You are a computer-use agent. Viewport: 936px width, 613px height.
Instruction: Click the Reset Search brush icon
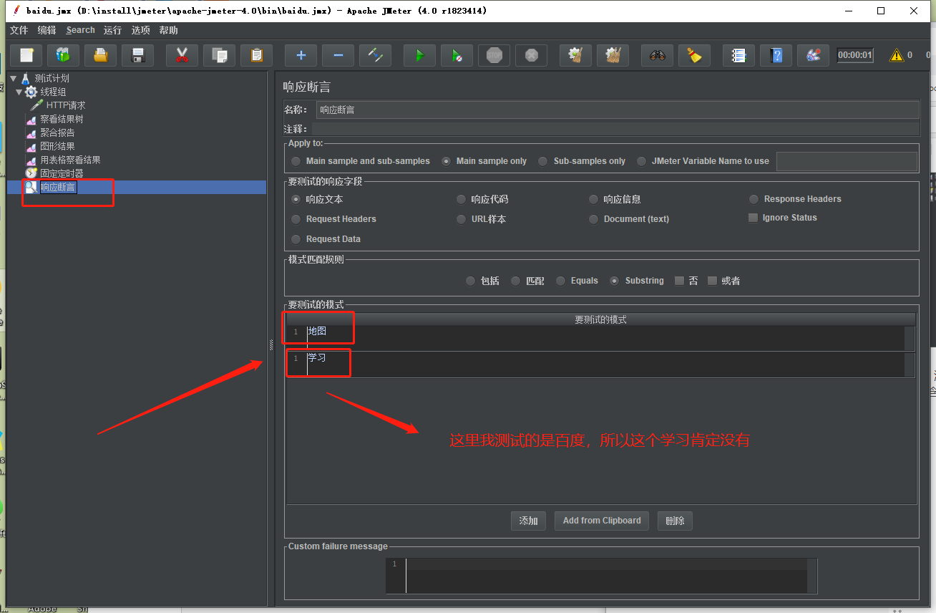pyautogui.click(x=695, y=55)
